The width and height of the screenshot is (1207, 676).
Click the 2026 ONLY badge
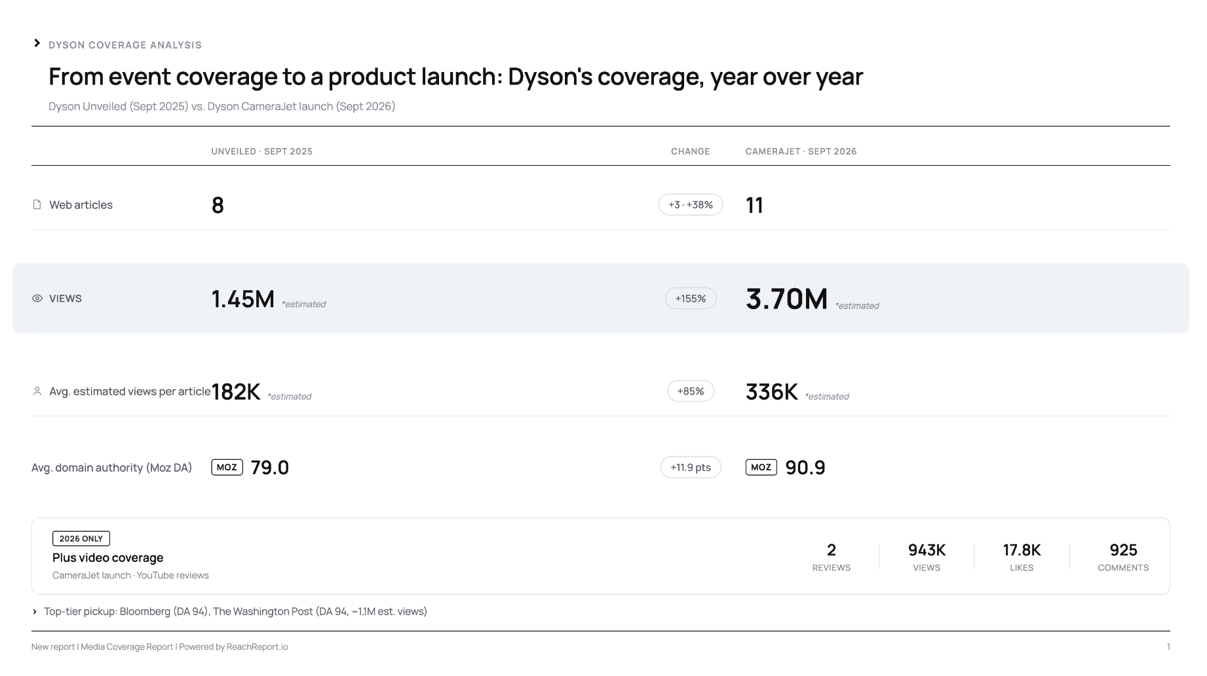(81, 538)
